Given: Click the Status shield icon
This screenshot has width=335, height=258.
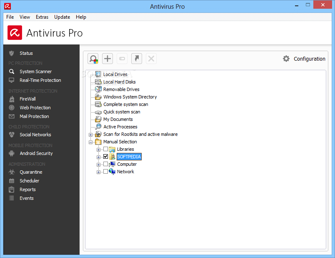Looking at the screenshot, I should pyautogui.click(x=12, y=53).
